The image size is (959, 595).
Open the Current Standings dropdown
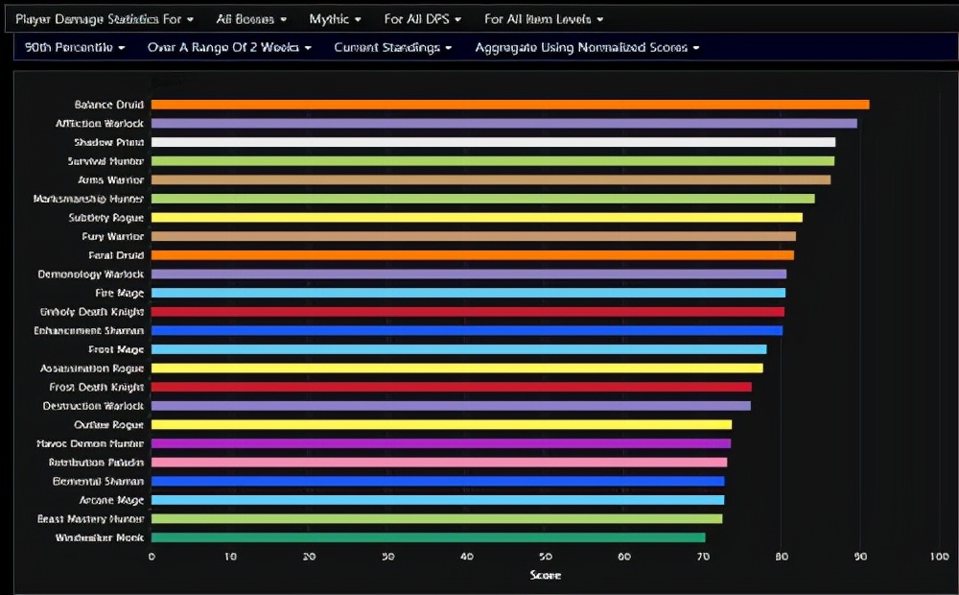pos(392,47)
